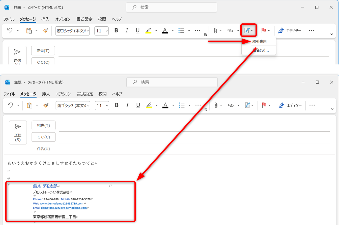Screen dimensions: 339x225
Task: Click the paperclip attach icon in the lower window
Action: tap(216, 105)
